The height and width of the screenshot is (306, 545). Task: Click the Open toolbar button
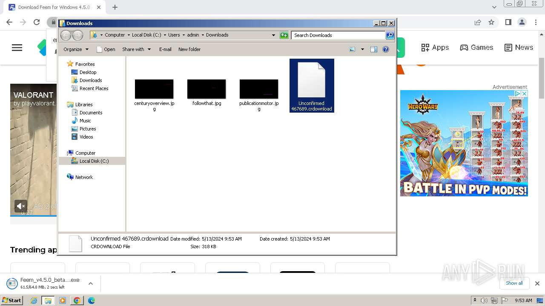click(106, 49)
